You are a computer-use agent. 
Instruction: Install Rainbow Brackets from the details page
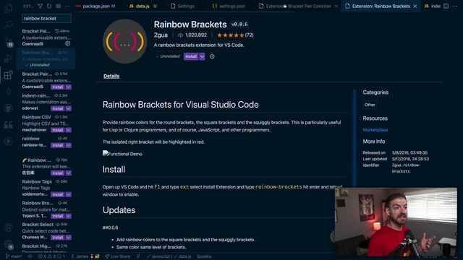coord(191,56)
